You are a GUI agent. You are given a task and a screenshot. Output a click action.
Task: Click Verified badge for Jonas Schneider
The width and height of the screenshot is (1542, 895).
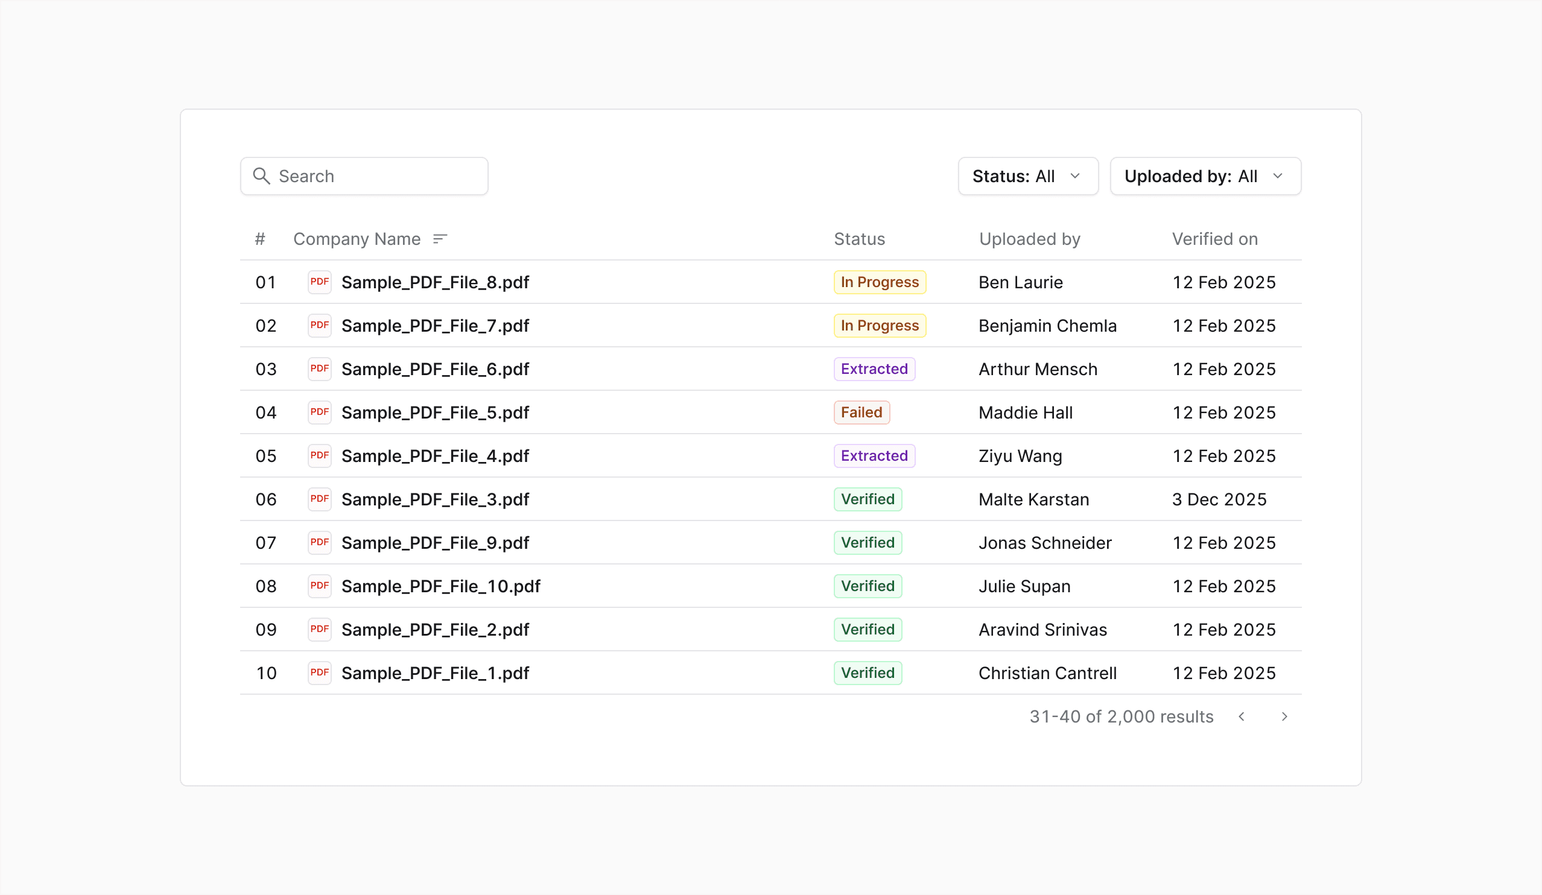coord(867,543)
